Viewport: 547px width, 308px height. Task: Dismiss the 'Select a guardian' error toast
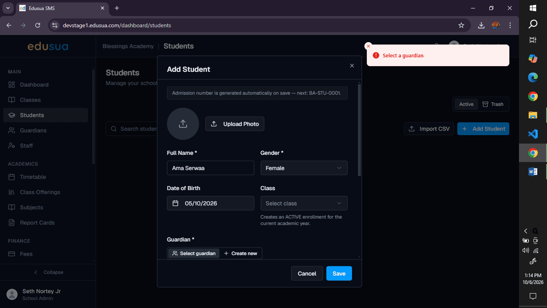tap(368, 46)
